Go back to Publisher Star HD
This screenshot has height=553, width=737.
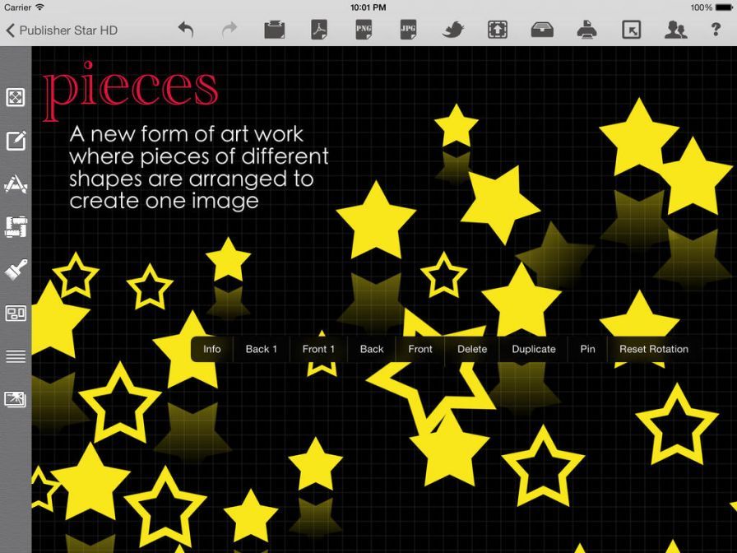(62, 30)
